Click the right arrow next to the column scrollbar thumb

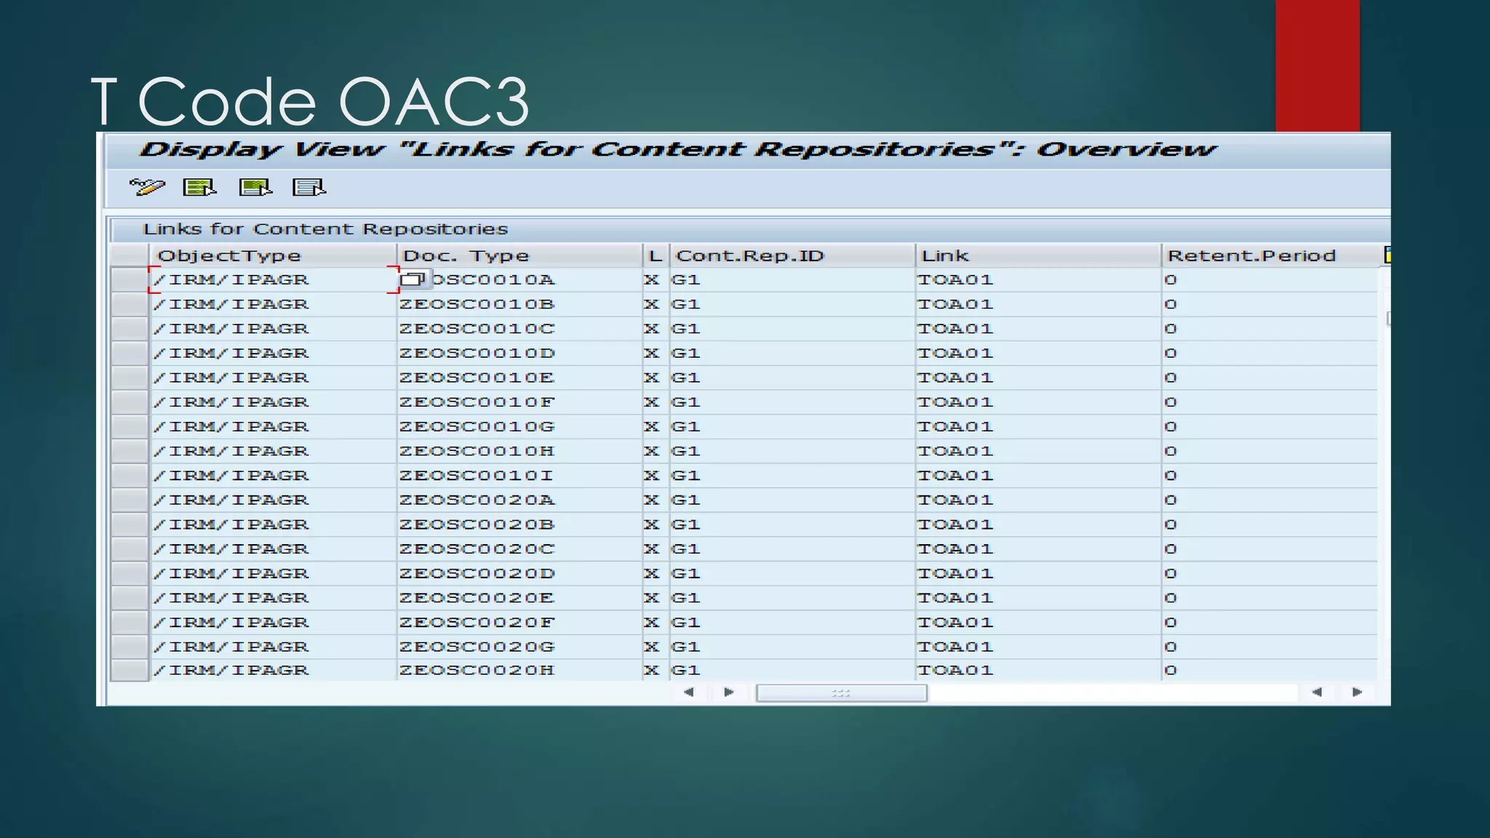coord(729,693)
